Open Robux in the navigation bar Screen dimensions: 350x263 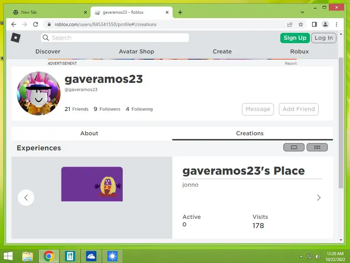299,51
